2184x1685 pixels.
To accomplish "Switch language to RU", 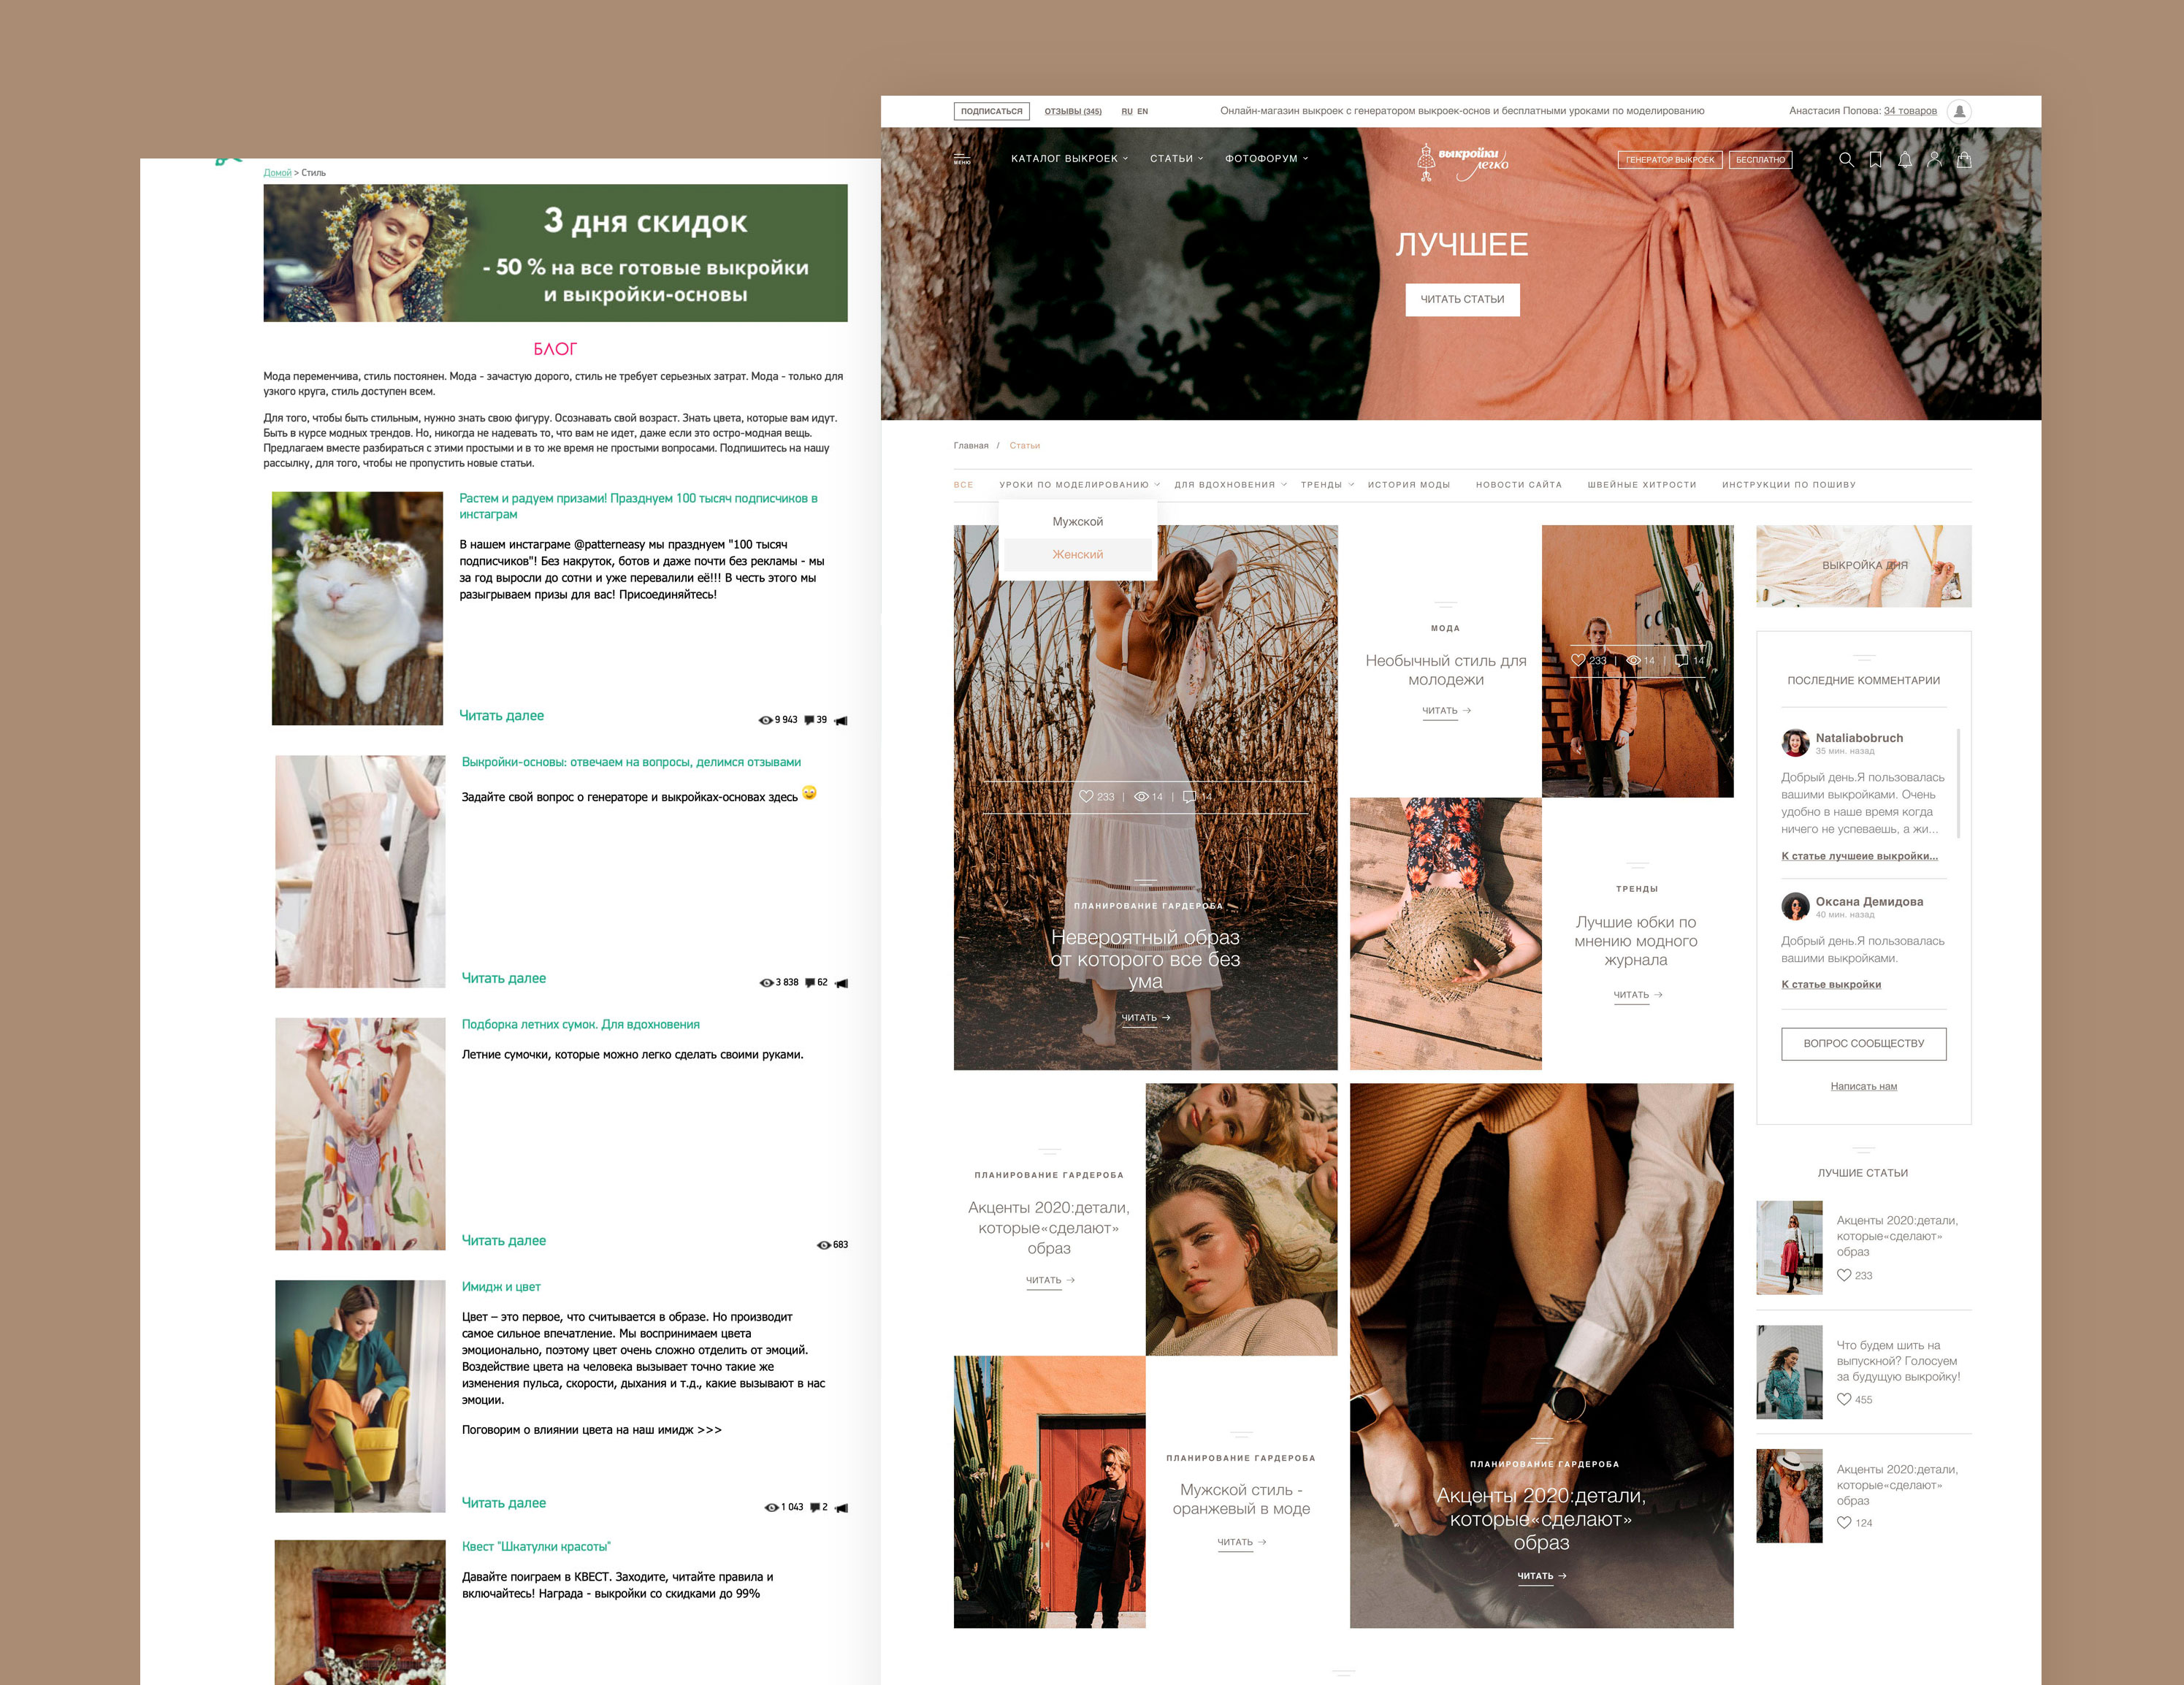I will click(1127, 111).
